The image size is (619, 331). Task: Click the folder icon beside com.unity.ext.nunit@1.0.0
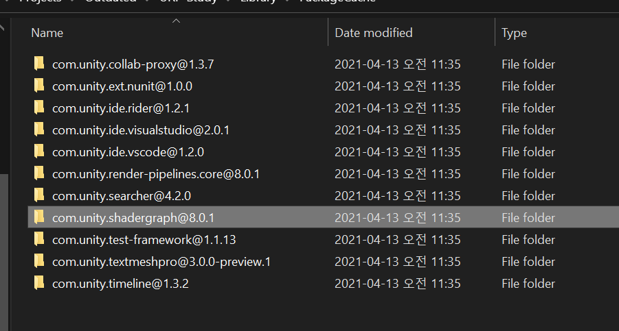pos(39,86)
